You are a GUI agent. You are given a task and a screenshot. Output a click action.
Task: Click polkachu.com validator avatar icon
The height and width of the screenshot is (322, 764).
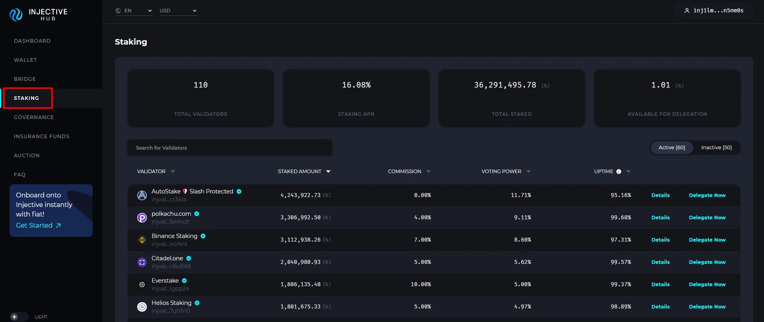pos(142,218)
